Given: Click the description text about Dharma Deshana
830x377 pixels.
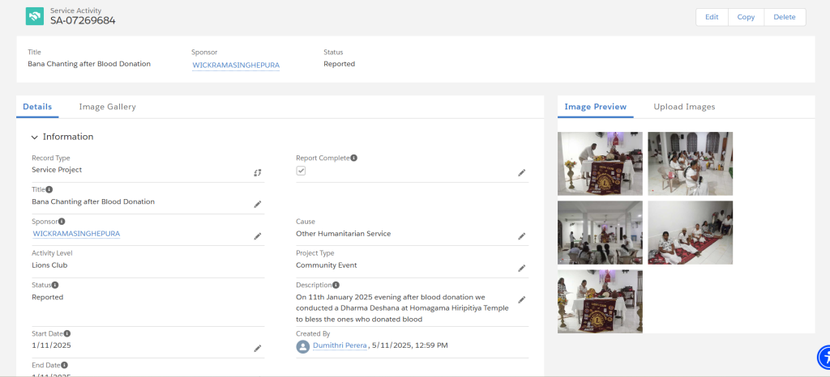Looking at the screenshot, I should [402, 308].
